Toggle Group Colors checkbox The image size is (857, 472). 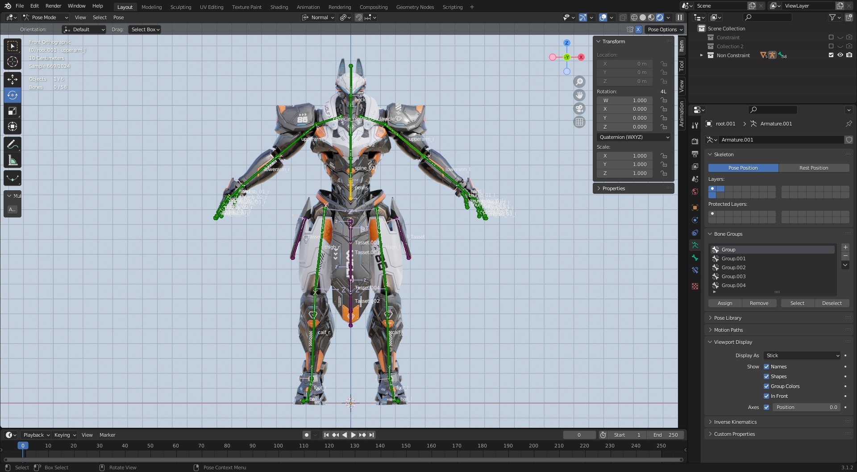click(x=766, y=386)
